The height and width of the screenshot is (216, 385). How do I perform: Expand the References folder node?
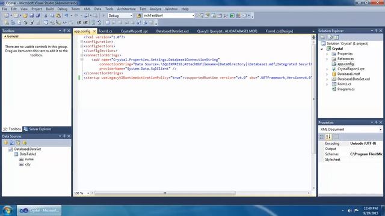327,59
